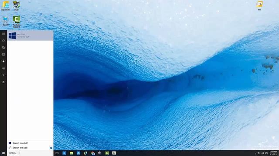This screenshot has width=279, height=156.
Task: Open the Camtasia Studio desktop shortcut
Action: (17, 22)
